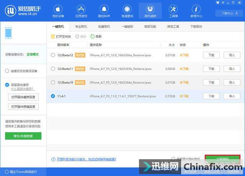
Task: Open 应用游戏 (Apps & Games) section
Action: 81,11
